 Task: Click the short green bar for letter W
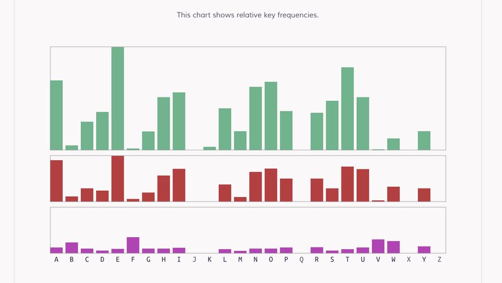click(x=393, y=144)
